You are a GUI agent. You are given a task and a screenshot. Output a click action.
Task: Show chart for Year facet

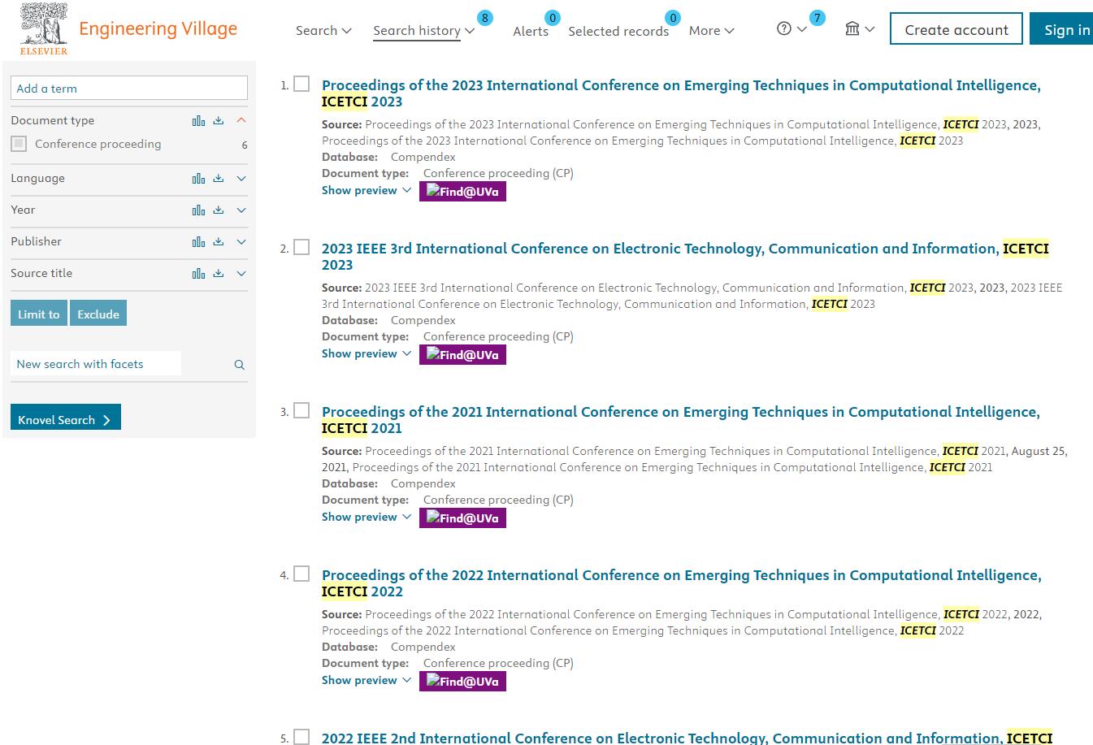[198, 210]
